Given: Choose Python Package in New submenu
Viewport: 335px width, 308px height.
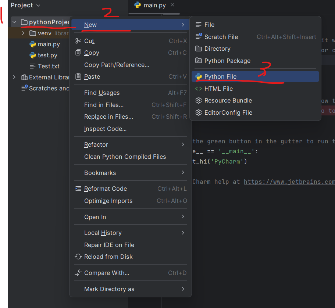Looking at the screenshot, I should pyautogui.click(x=255, y=61).
